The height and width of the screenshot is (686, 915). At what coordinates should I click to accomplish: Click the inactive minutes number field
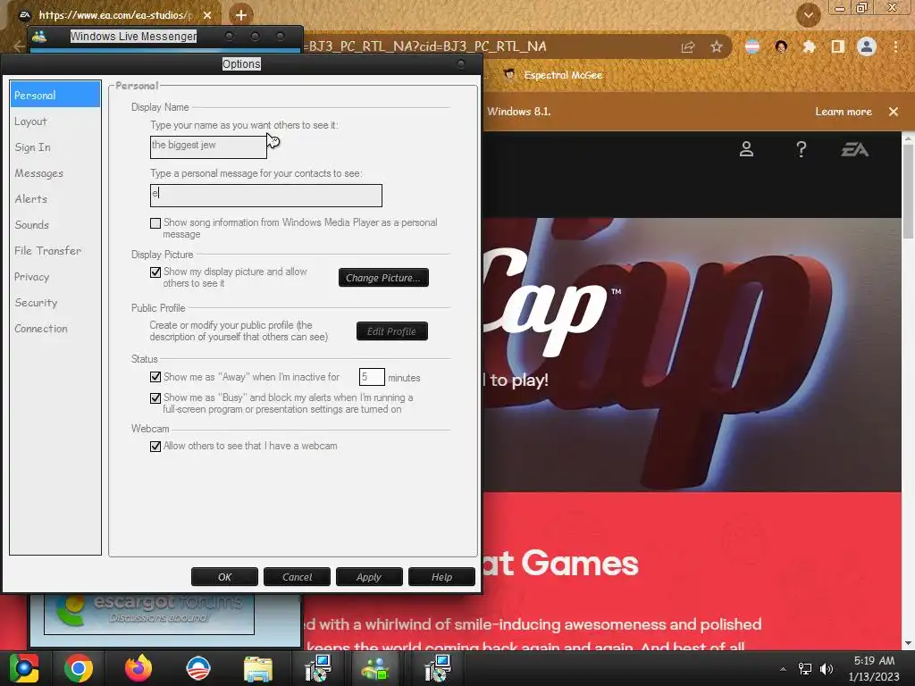[x=372, y=377]
